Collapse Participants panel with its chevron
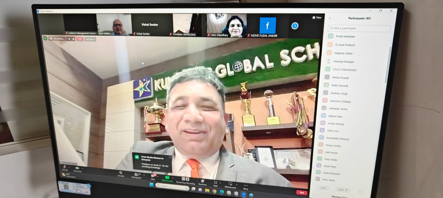This screenshot has width=443, height=198. [x=330, y=18]
